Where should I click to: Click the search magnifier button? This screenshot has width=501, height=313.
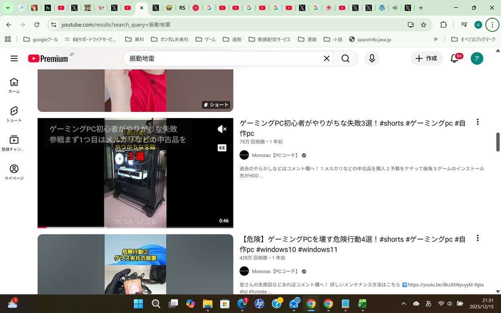pos(345,58)
